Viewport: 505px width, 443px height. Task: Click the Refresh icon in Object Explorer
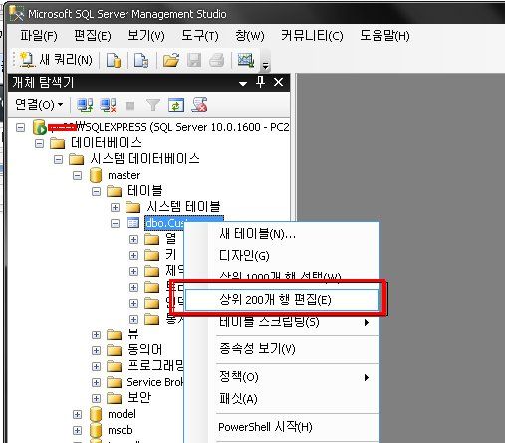coord(176,106)
